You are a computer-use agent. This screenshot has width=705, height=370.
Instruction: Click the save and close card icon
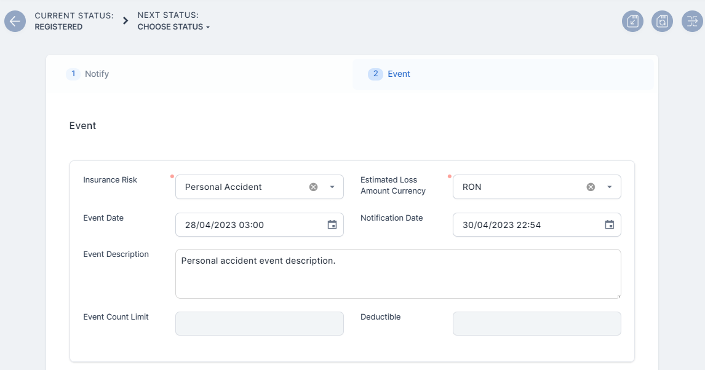point(632,22)
